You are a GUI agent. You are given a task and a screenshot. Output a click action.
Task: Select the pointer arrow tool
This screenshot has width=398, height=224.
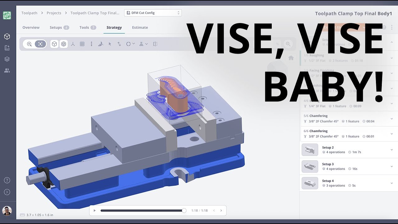(110, 44)
